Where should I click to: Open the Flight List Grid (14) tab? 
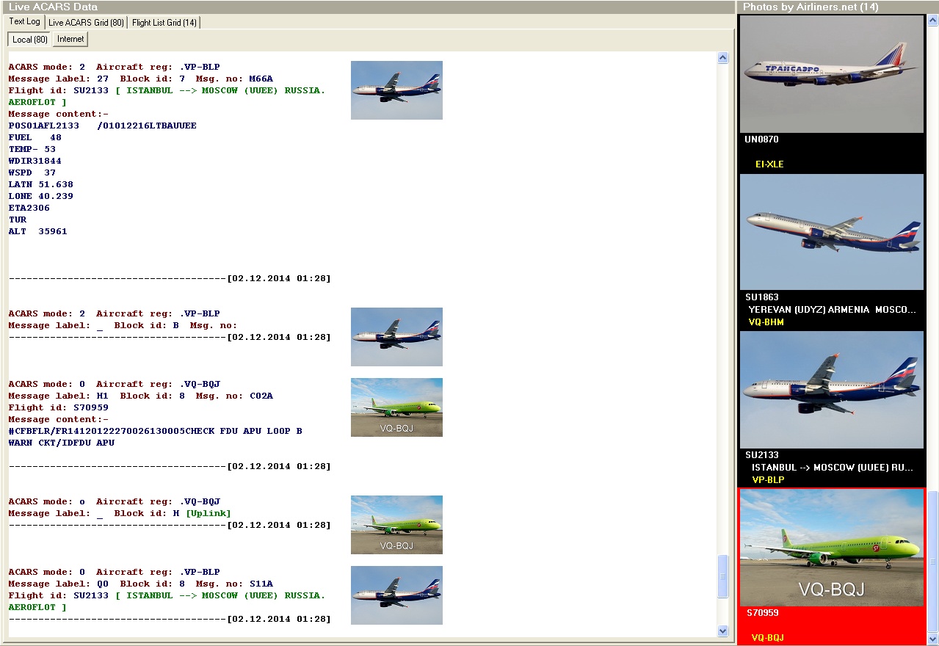click(164, 23)
